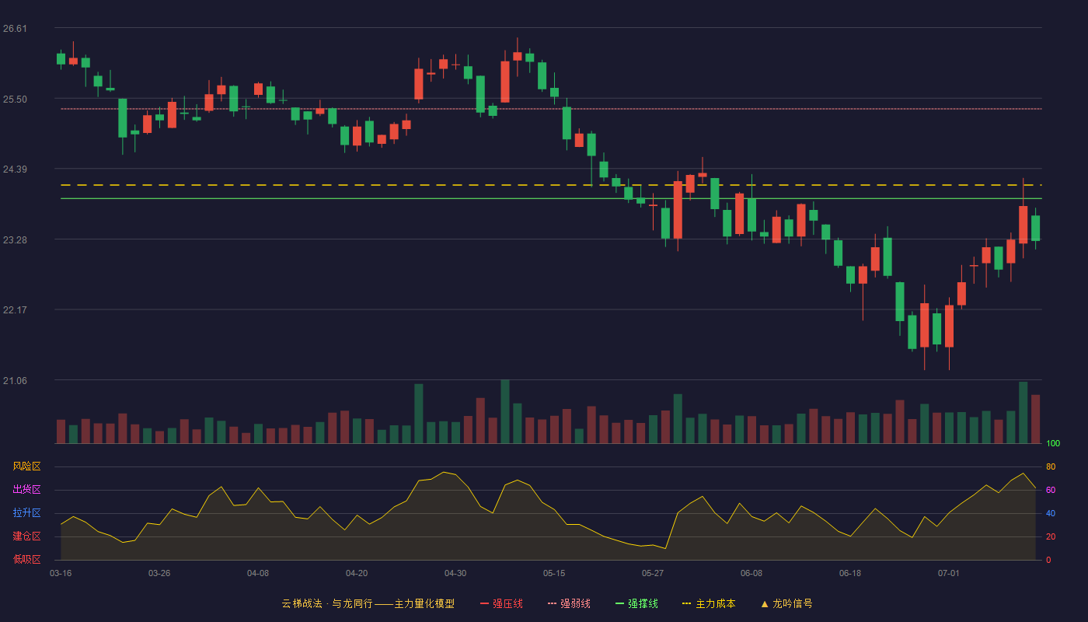Click the 03-26 date label
The image size is (1088, 622).
(159, 573)
